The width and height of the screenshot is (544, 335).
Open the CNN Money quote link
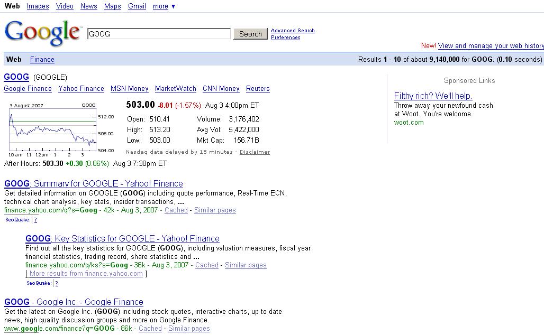click(x=221, y=89)
